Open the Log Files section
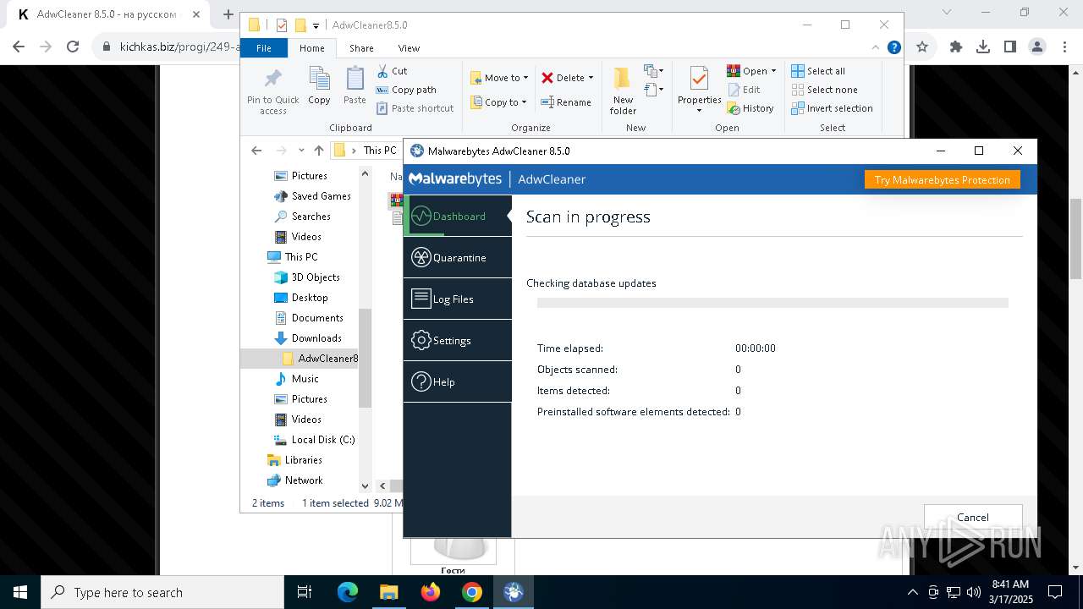 point(458,299)
